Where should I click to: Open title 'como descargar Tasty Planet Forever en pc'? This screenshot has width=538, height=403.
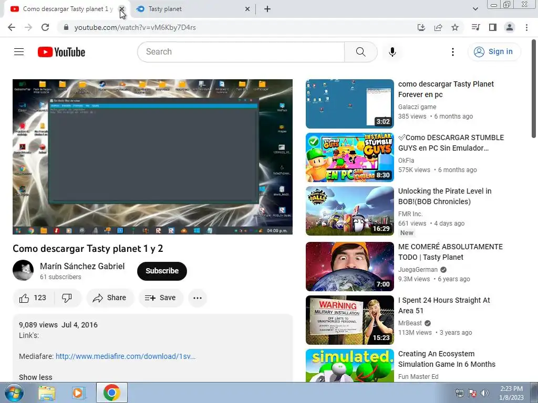tap(446, 89)
